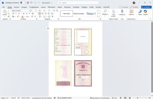
Task: Click the Redo icon
Action: [x=36, y=3]
